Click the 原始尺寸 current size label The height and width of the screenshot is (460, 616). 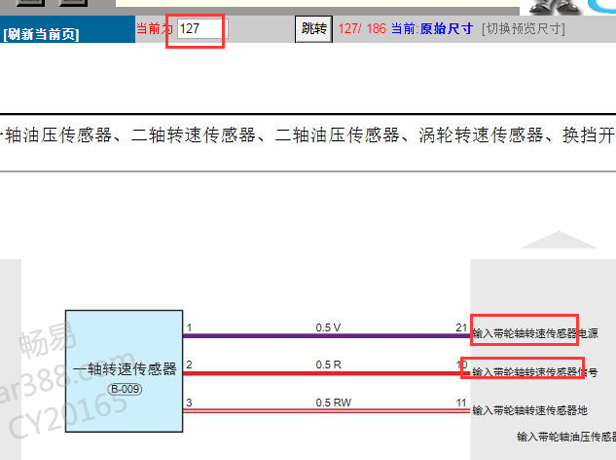click(447, 28)
